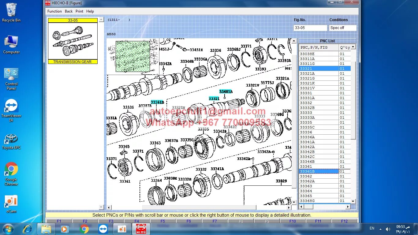The width and height of the screenshot is (418, 235).
Task: Click part label 33393 in the diagram
Action: coord(260,69)
